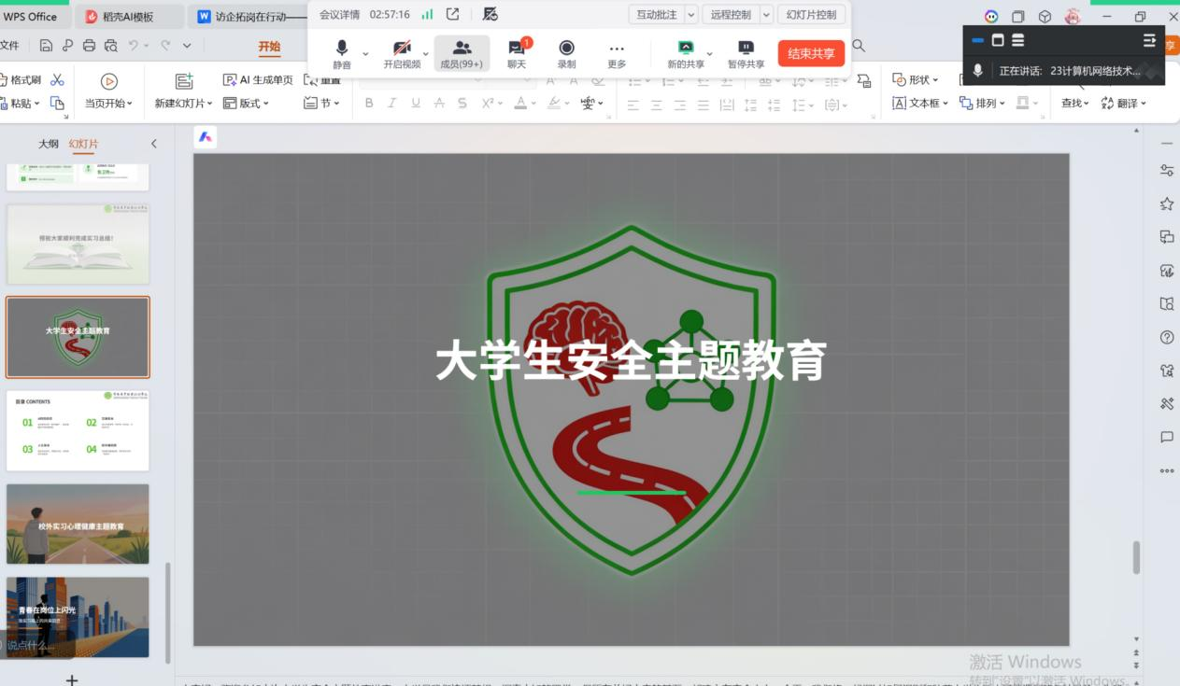
Task: Open the New Slide dropdown
Action: pyautogui.click(x=184, y=104)
